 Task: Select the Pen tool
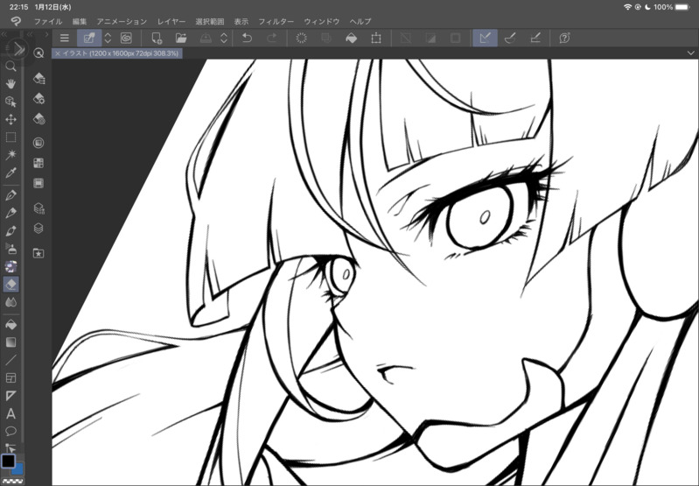[10, 195]
